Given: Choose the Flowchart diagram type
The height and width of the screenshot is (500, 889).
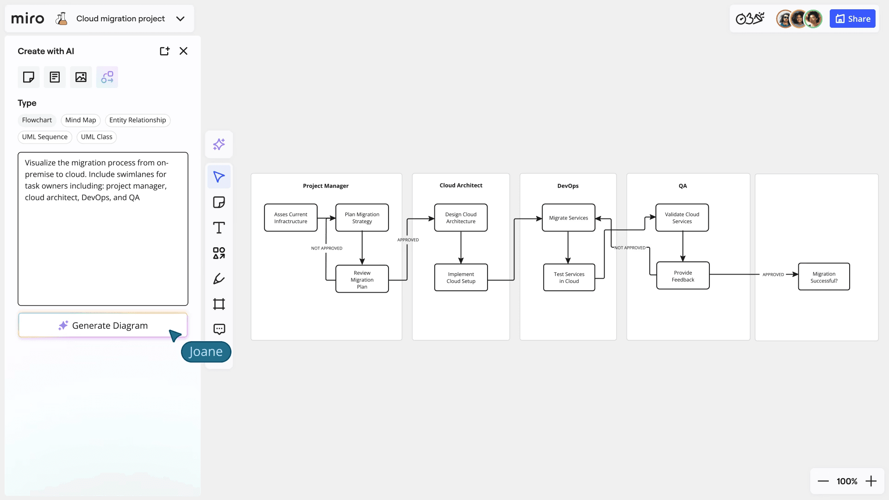Looking at the screenshot, I should click(37, 120).
